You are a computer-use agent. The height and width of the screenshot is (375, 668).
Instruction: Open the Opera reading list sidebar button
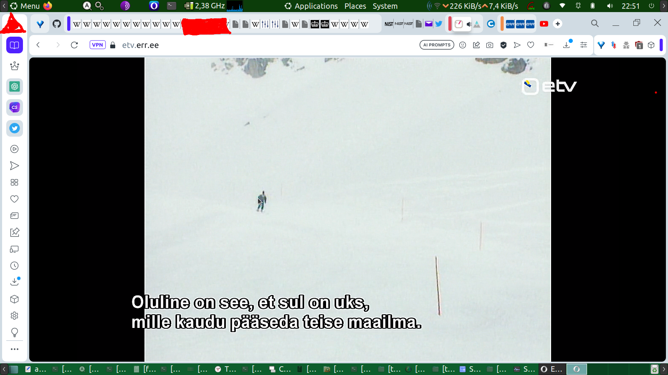click(x=15, y=45)
